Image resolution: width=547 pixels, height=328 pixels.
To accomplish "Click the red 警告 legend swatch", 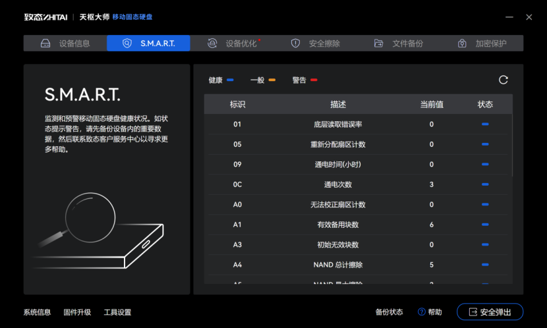I will [x=314, y=80].
